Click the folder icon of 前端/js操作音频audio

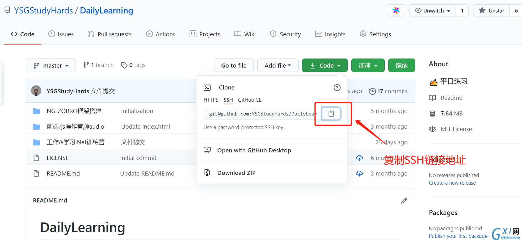tap(36, 127)
